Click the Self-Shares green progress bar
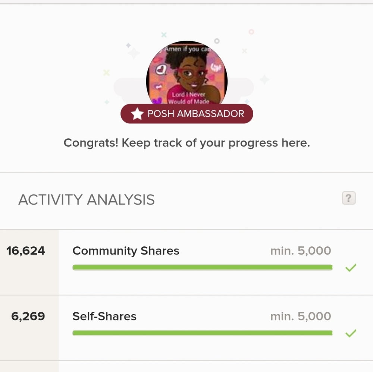Screen dimensions: 373x372 click(203, 333)
